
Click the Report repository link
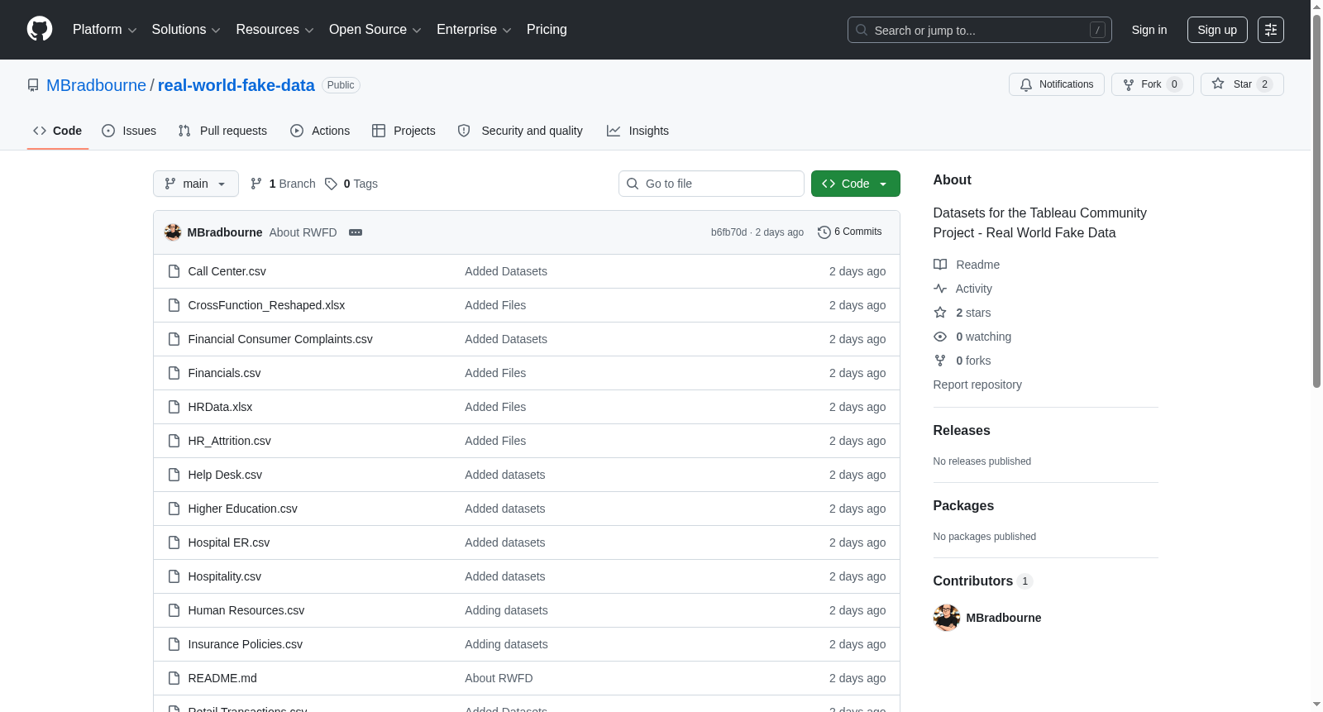[x=977, y=385]
